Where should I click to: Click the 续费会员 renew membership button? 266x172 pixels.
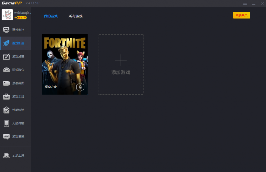241,15
